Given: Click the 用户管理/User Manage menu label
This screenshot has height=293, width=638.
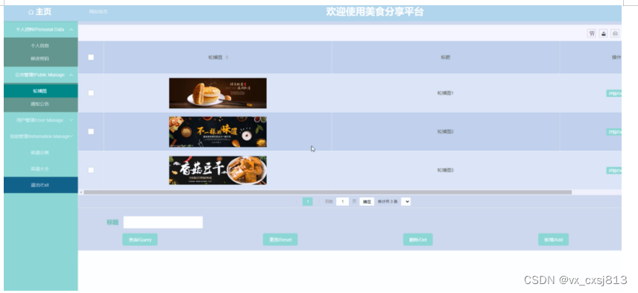Looking at the screenshot, I should (x=40, y=121).
